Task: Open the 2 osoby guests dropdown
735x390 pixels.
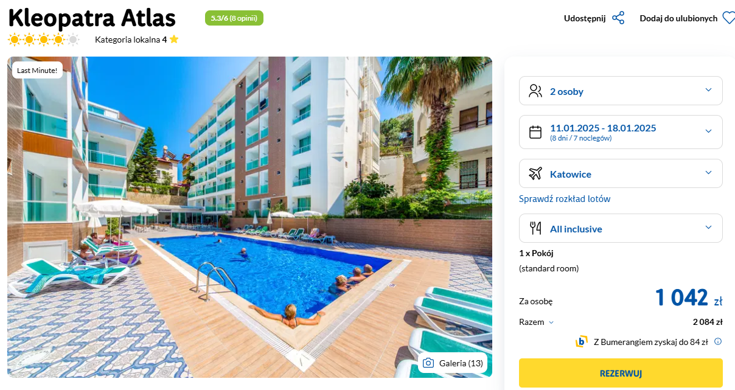Action: [621, 91]
